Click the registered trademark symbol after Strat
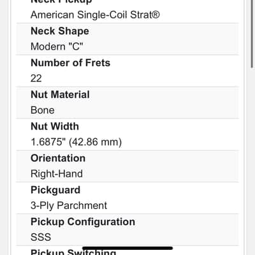This screenshot has width=255, height=255. [156, 15]
